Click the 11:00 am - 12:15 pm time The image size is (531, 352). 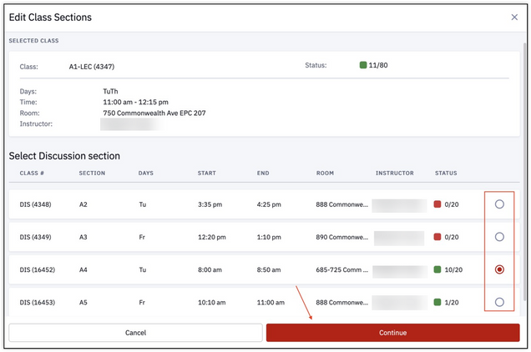[x=135, y=103]
